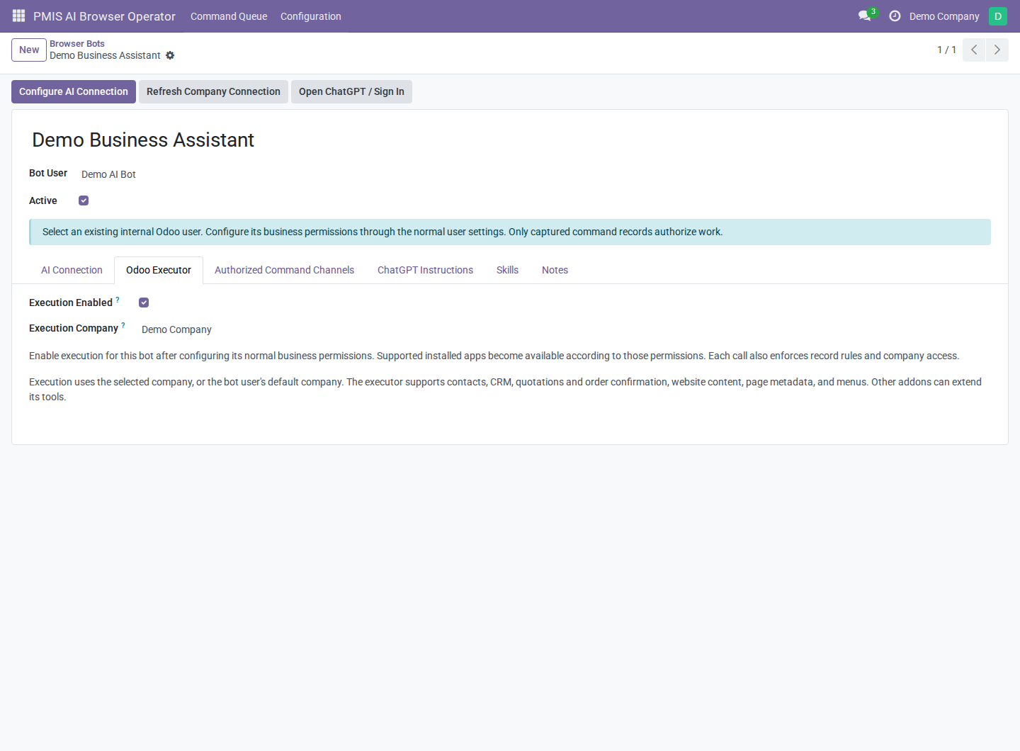Image resolution: width=1020 pixels, height=751 pixels.
Task: Open the Demo Company switcher
Action: [944, 16]
